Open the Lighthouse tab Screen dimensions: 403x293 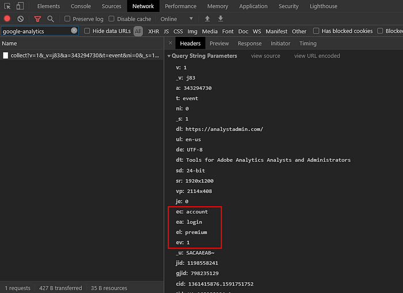324,6
